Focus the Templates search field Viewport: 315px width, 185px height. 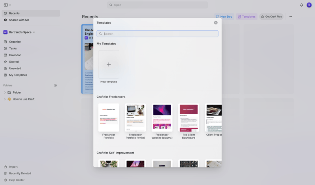pos(157,34)
